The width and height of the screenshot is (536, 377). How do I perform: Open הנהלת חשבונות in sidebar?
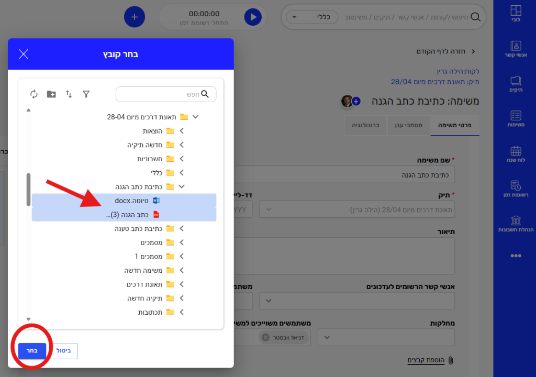(x=516, y=224)
